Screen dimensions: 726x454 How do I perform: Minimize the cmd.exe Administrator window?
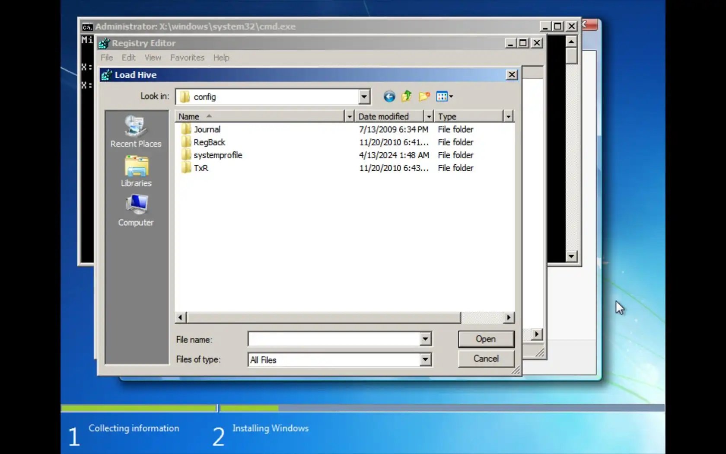[545, 26]
